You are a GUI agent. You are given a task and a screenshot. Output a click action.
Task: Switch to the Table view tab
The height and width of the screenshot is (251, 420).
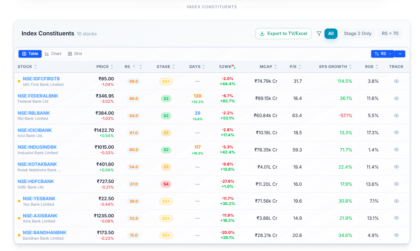(x=30, y=54)
